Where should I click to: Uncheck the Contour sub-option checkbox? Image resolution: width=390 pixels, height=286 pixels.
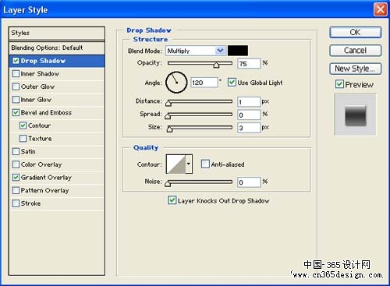pyautogui.click(x=23, y=125)
